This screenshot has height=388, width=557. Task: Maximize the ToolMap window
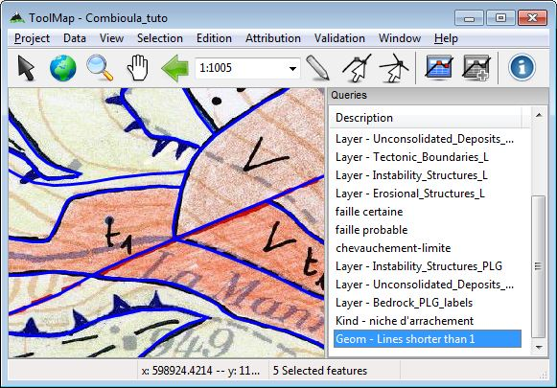point(500,18)
